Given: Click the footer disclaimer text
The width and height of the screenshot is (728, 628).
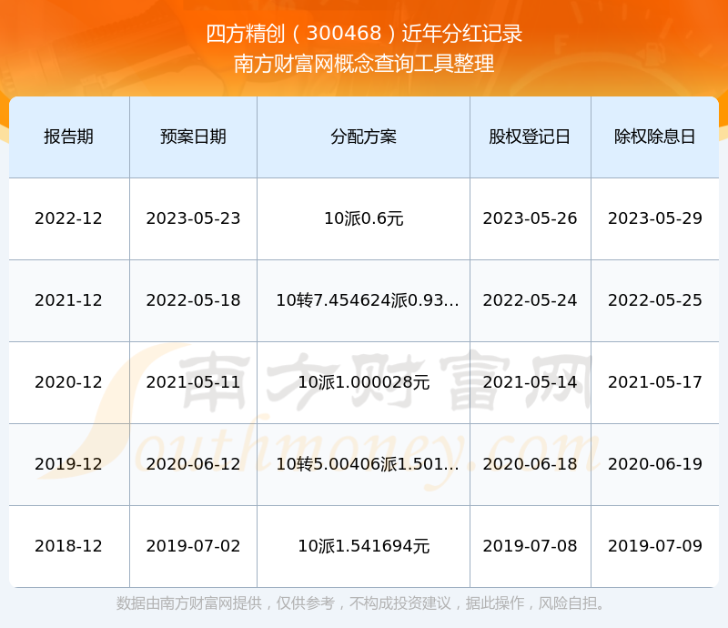Looking at the screenshot, I should (364, 603).
